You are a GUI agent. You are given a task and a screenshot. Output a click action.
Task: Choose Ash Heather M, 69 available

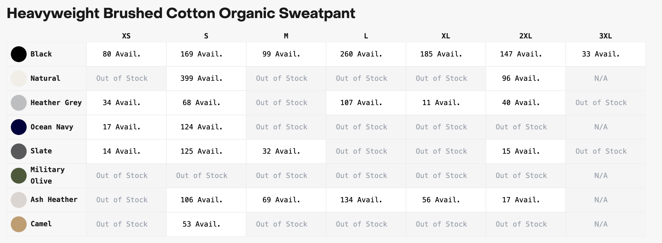click(286, 200)
